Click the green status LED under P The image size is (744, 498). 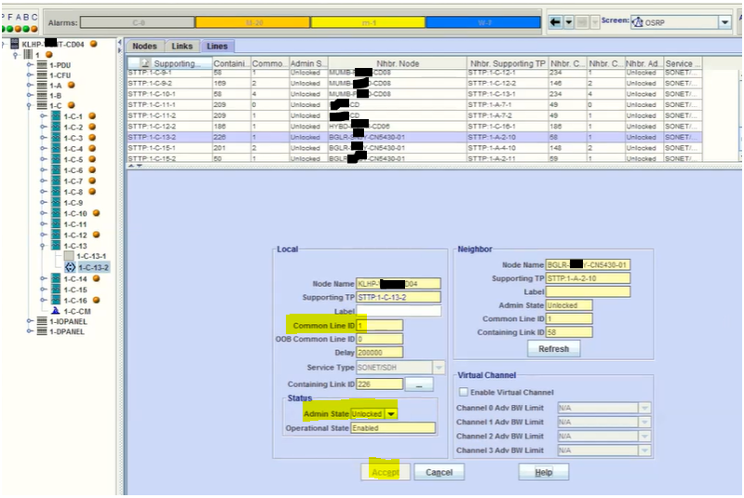(x=3, y=29)
